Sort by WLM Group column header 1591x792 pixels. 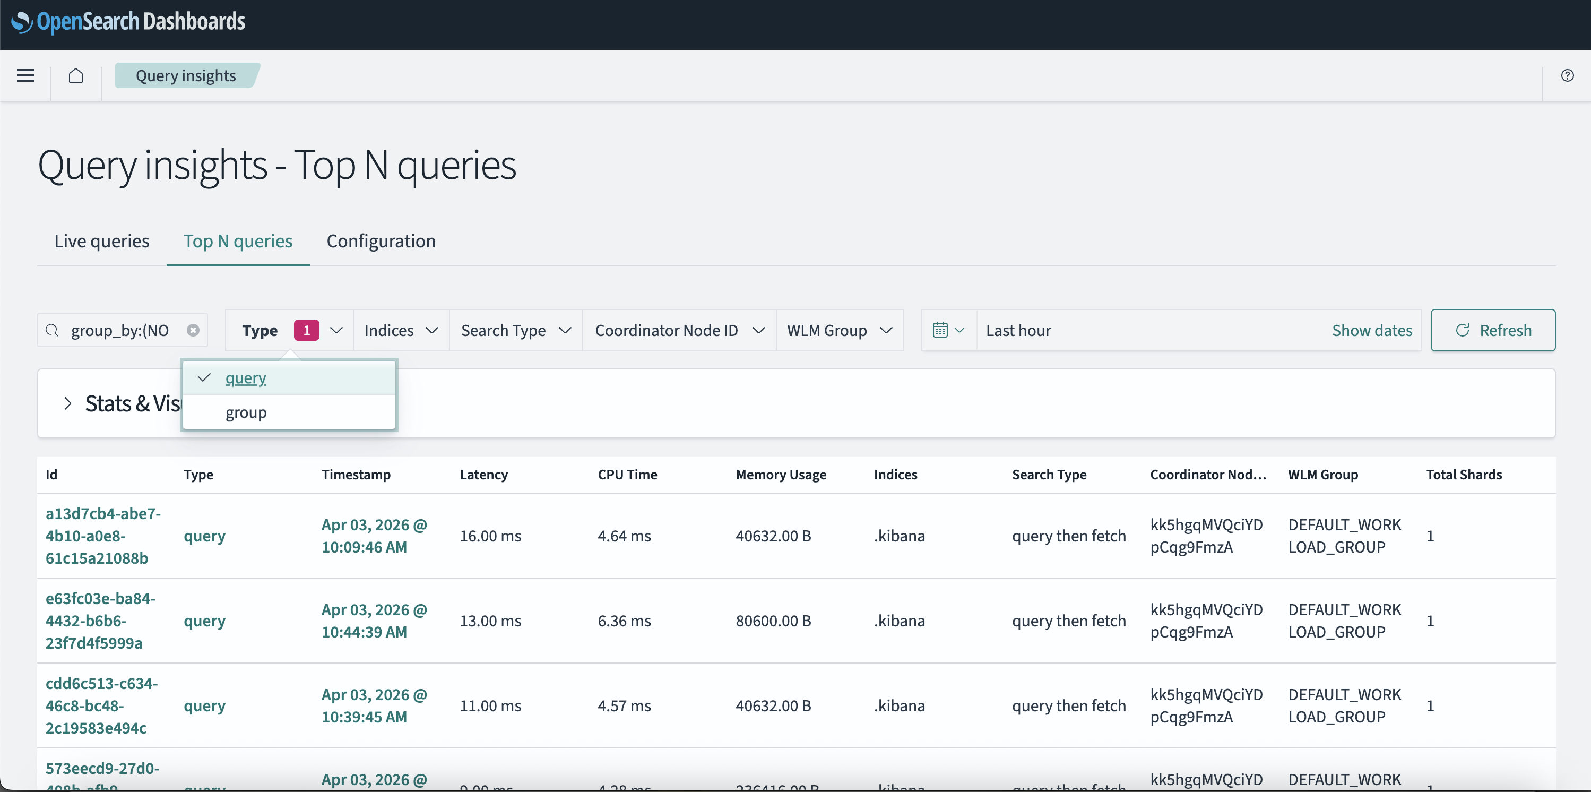1322,475
